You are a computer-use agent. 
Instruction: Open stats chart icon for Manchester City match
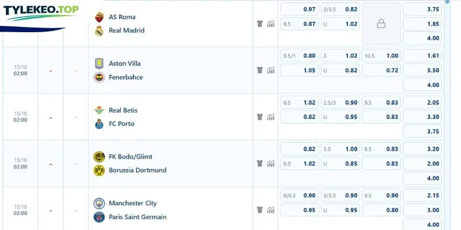(x=270, y=210)
